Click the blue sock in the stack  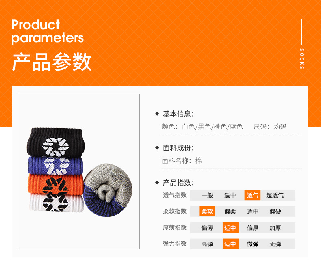click(x=56, y=166)
